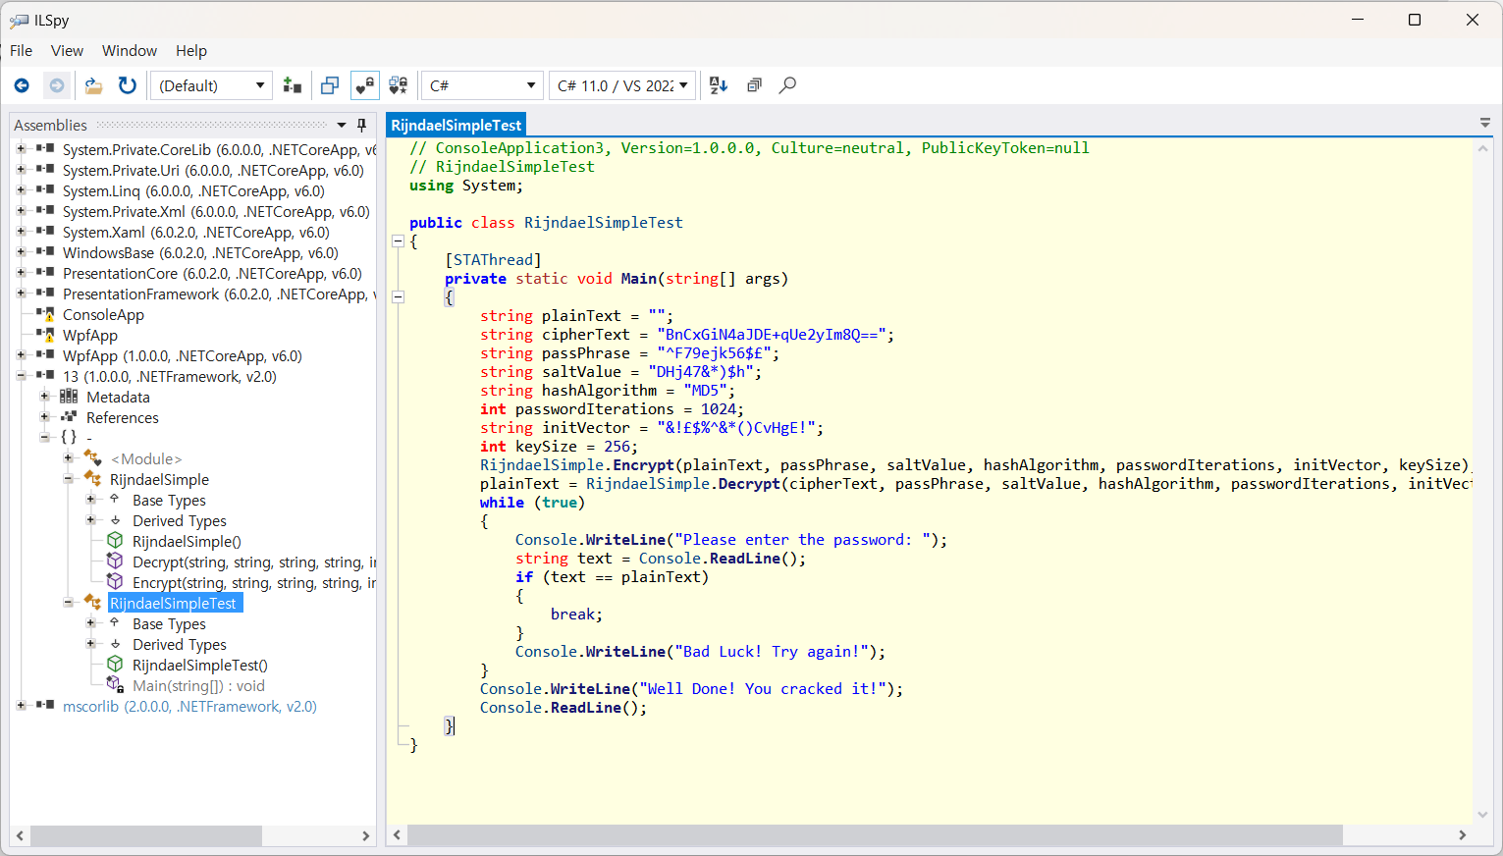Click the mscorlib assembly icon

45,706
